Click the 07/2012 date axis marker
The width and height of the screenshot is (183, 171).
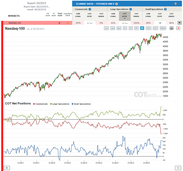(x=67, y=163)
